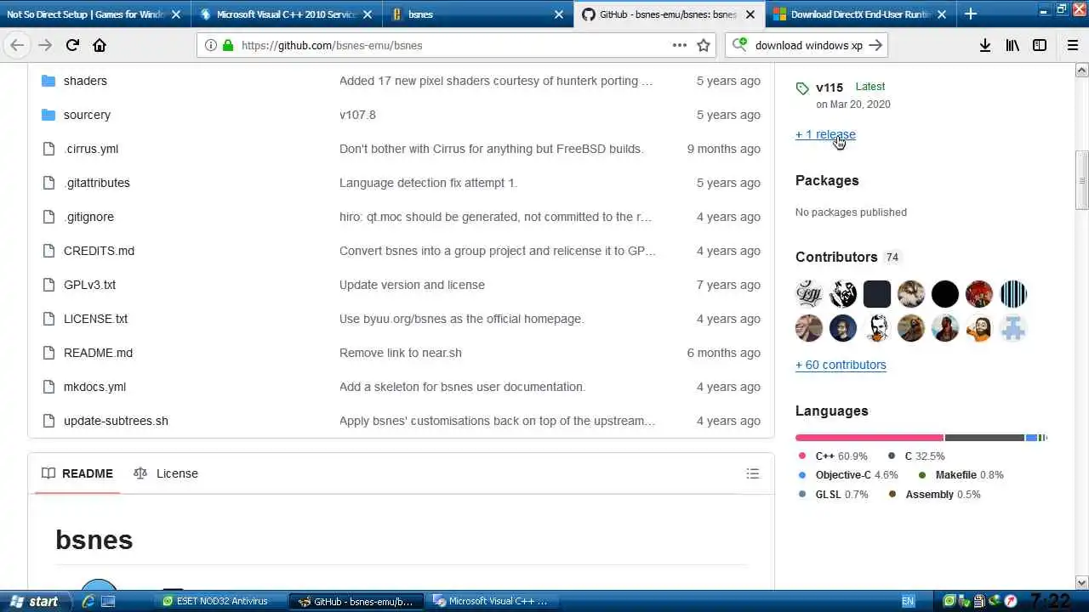Open the Library icon in toolbar
Screen dimensions: 1089x612
point(1012,45)
